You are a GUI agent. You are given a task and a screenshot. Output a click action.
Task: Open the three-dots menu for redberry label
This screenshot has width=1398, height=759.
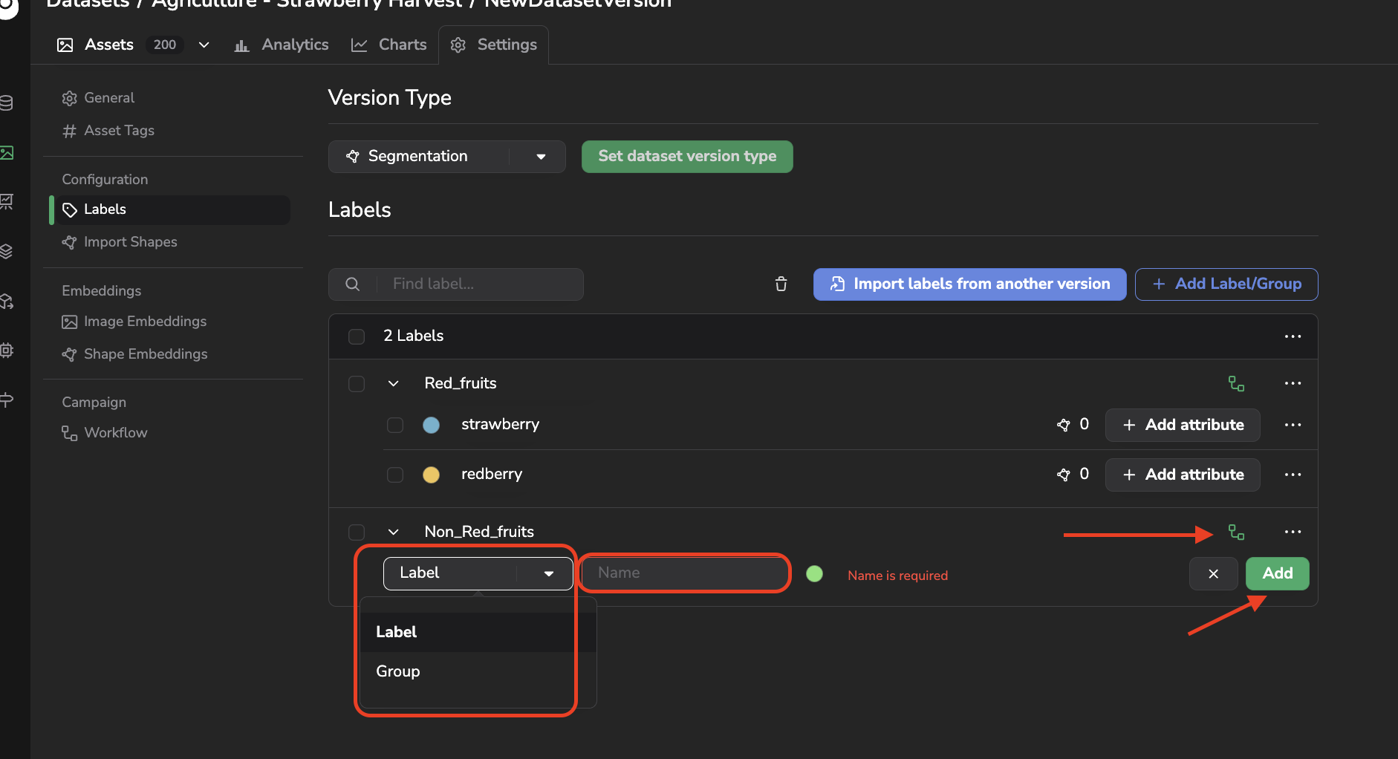click(x=1293, y=475)
